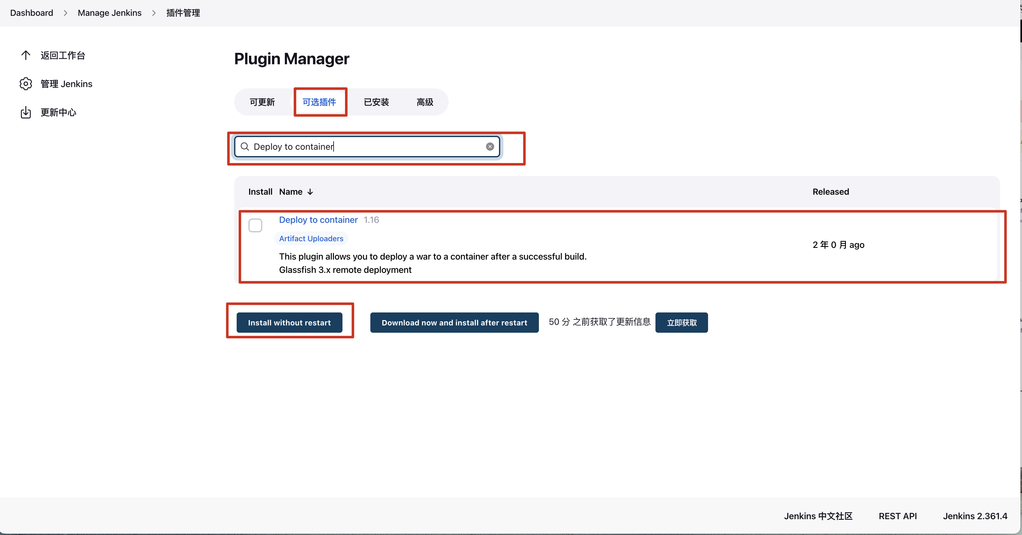Switch to the 可更新 tab
This screenshot has height=535, width=1022.
point(262,102)
